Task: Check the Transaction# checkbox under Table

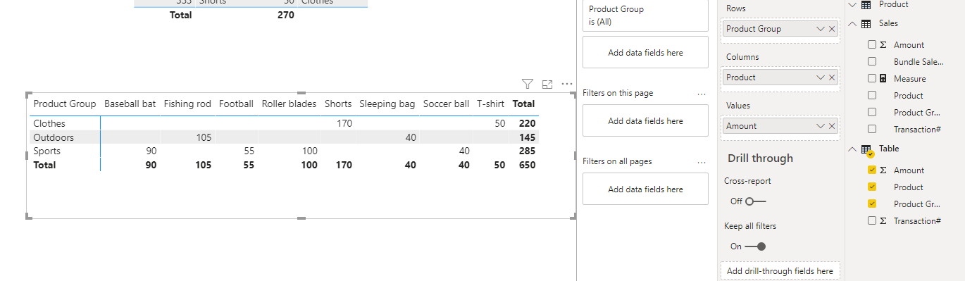Action: click(x=872, y=220)
